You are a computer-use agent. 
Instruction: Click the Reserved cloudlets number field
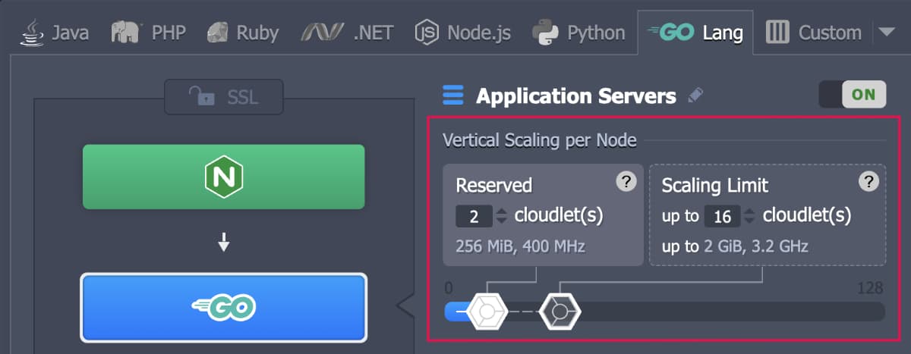pos(474,217)
